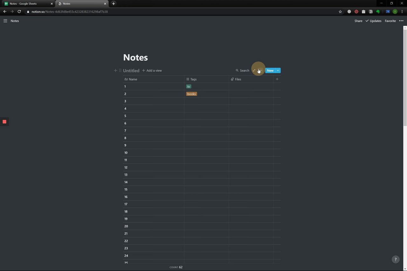Open the Name column header options
This screenshot has width=407, height=271.
click(x=154, y=79)
